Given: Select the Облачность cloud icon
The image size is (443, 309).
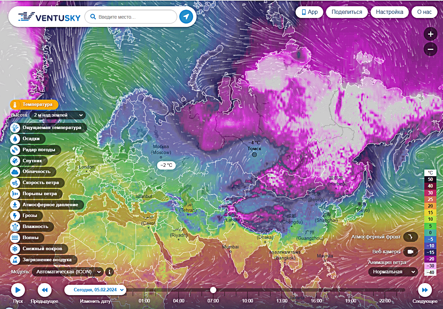Looking at the screenshot, I should [x=15, y=172].
